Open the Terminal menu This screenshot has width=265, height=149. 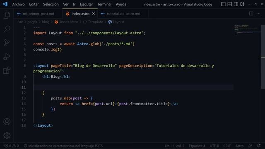[104, 4]
